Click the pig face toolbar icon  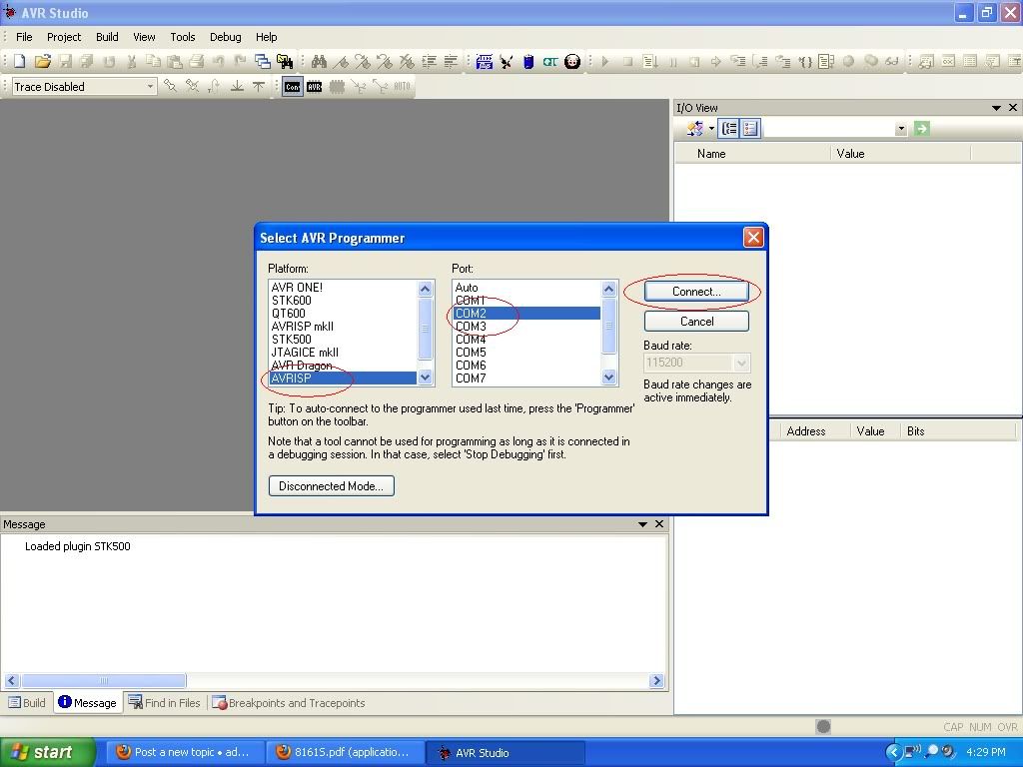tap(572, 61)
